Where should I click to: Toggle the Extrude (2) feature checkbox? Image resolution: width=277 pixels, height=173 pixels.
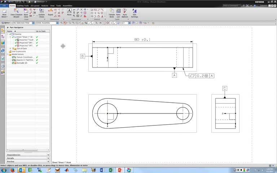13,63
